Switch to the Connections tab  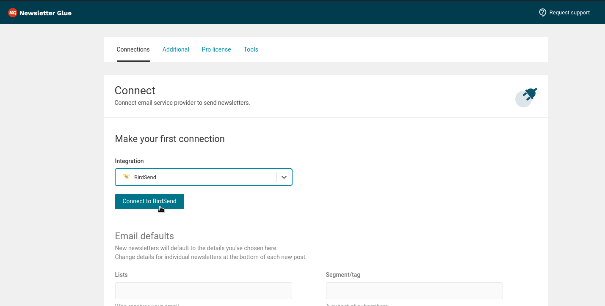click(133, 49)
